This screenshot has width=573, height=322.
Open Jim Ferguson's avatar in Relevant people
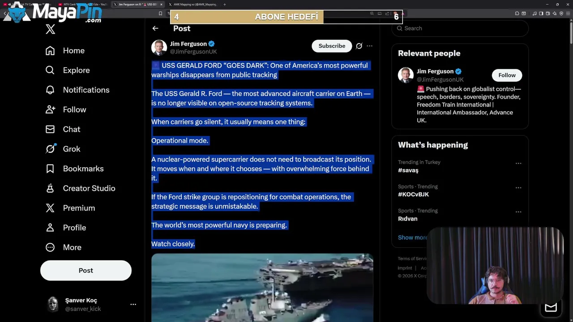point(406,75)
